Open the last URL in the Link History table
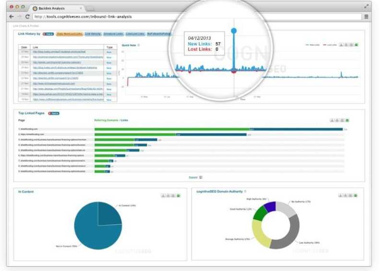The image size is (384, 271). point(68,100)
